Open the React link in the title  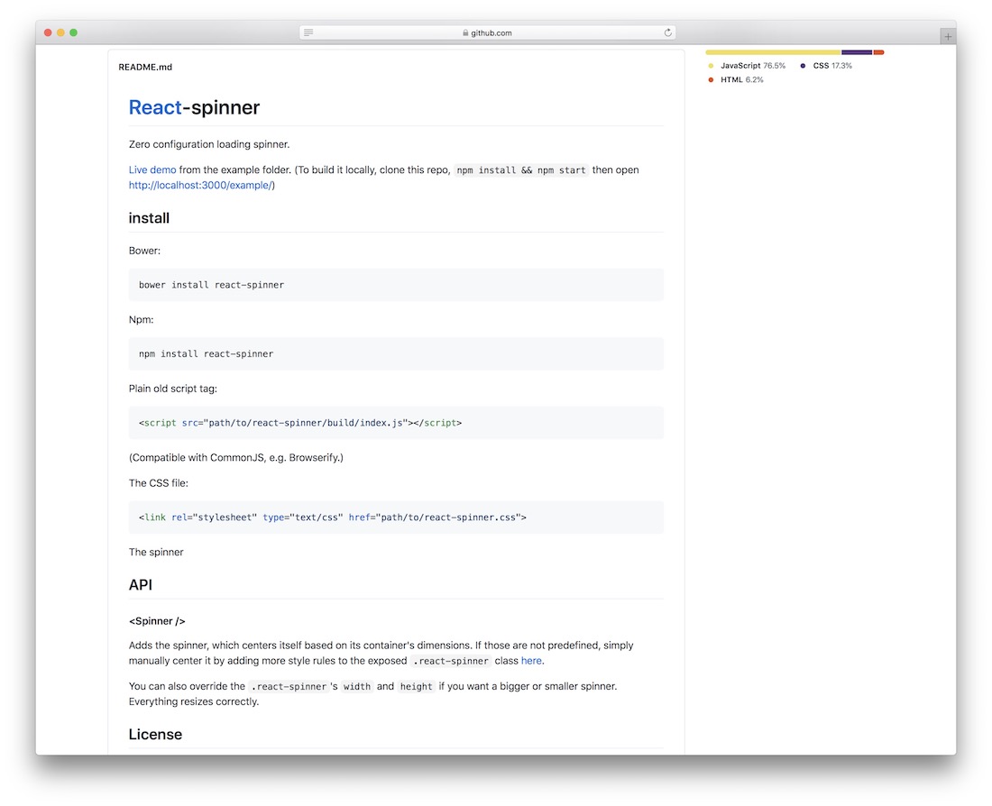coord(155,107)
